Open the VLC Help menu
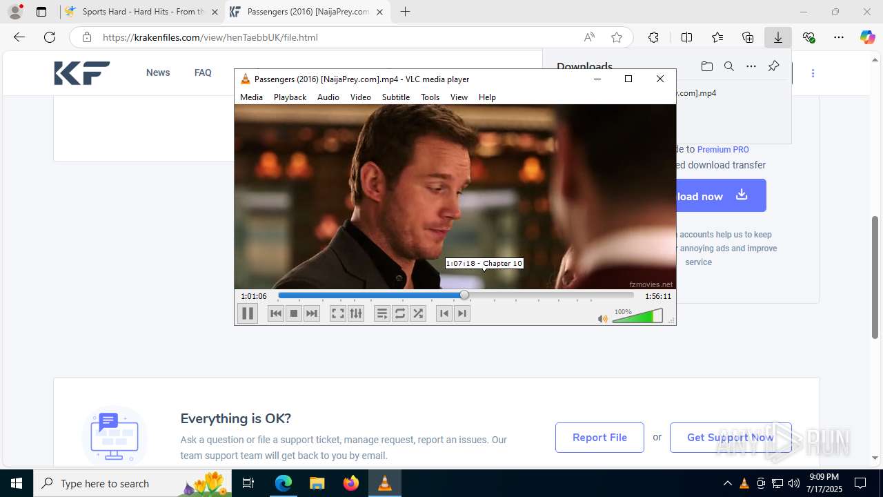The width and height of the screenshot is (883, 497). point(487,97)
